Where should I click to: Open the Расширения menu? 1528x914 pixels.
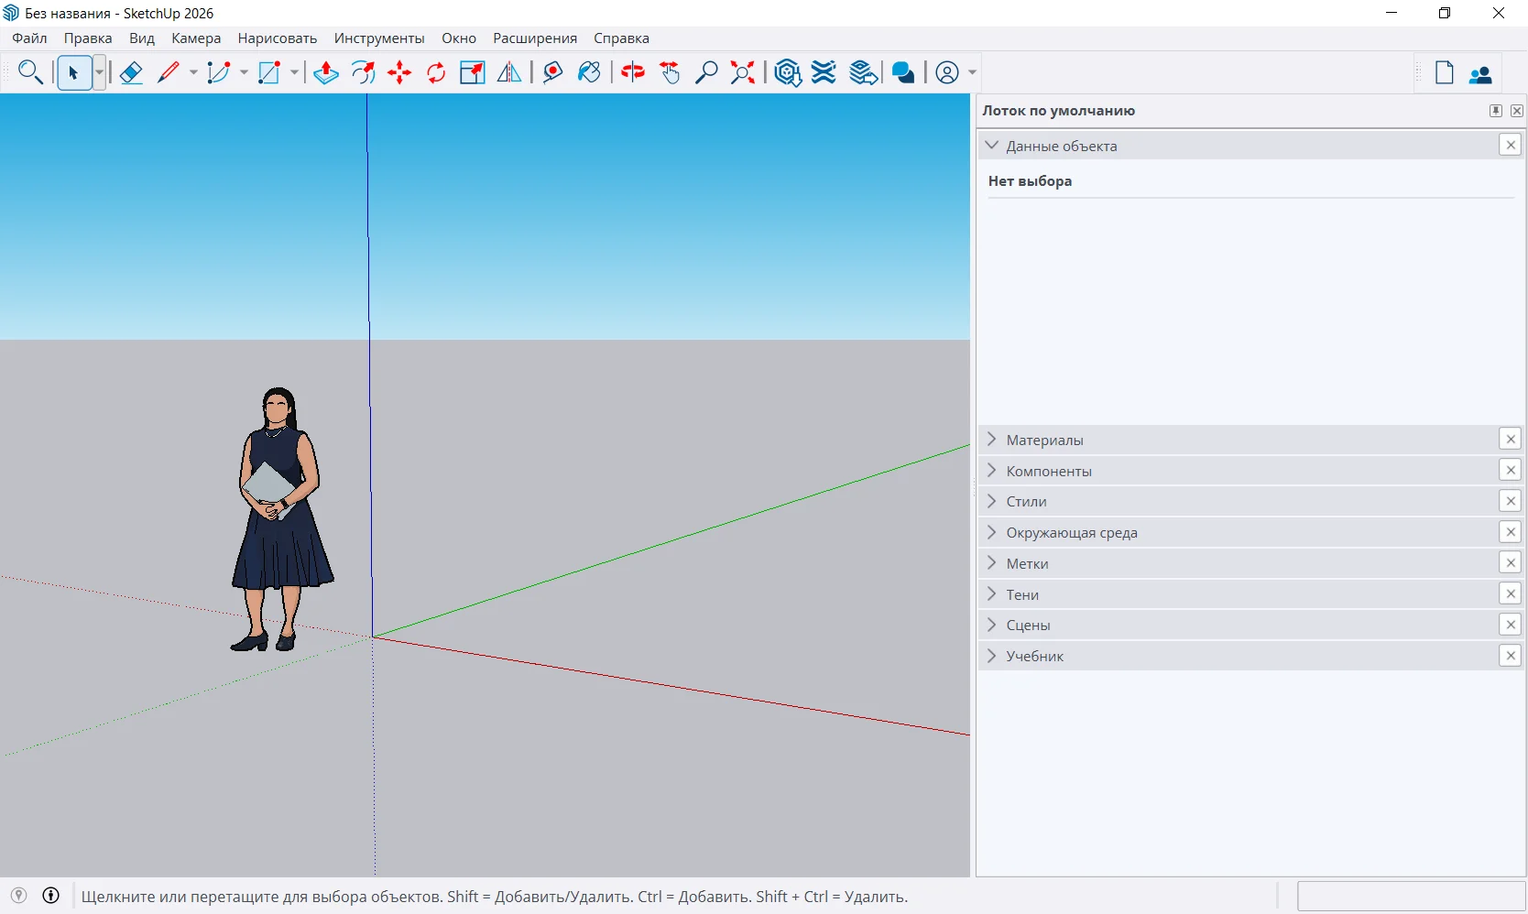click(535, 38)
